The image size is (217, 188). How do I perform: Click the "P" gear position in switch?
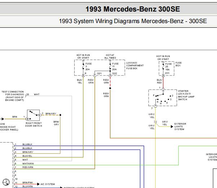(154, 95)
